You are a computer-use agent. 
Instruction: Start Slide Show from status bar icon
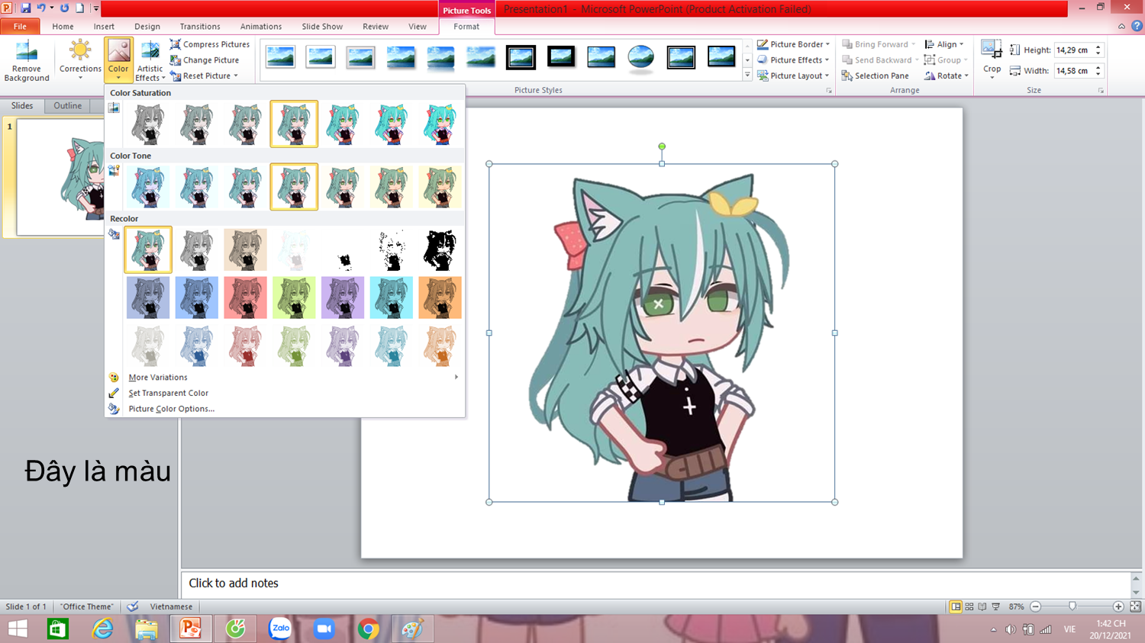pos(996,606)
